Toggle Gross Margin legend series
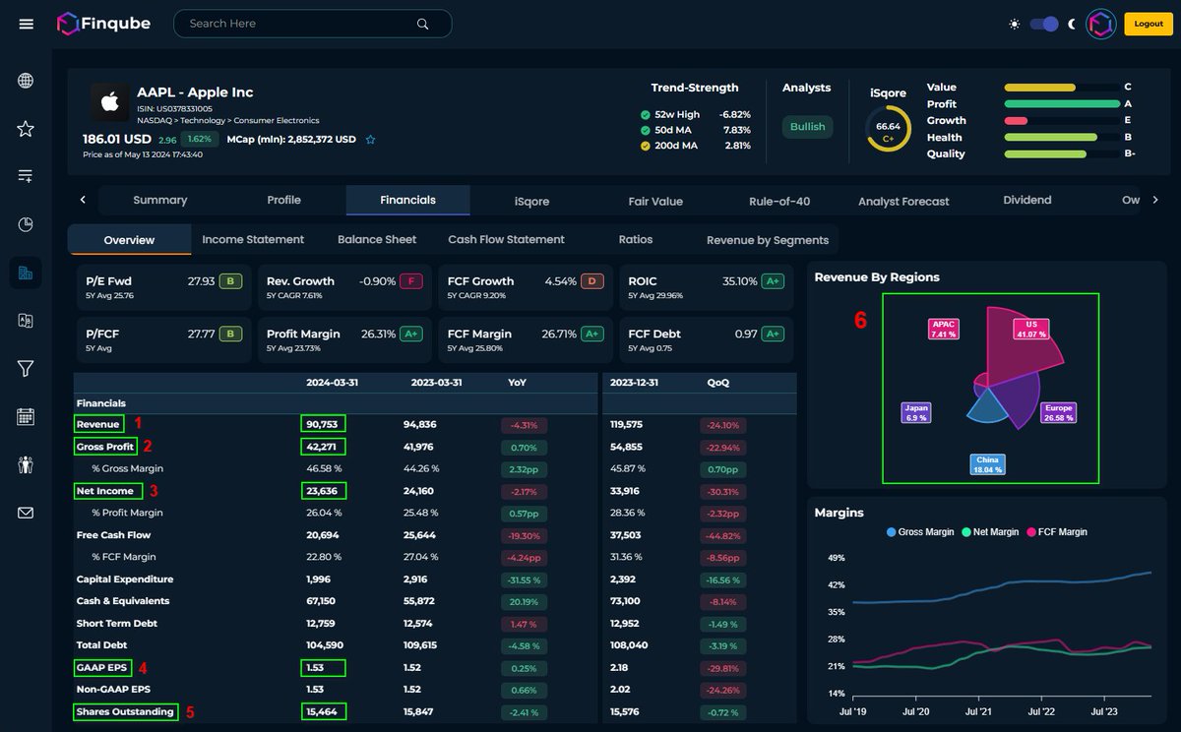 click(x=920, y=532)
